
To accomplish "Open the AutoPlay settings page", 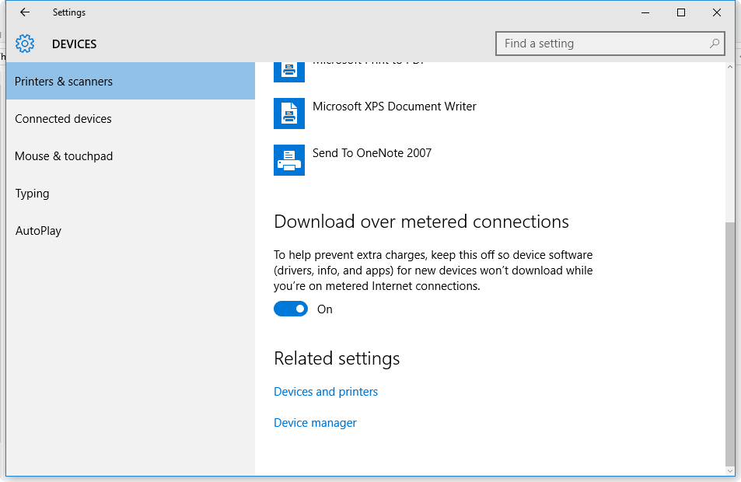I will [x=38, y=230].
